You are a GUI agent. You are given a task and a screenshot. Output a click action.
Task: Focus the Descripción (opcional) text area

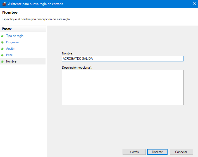point(123,88)
